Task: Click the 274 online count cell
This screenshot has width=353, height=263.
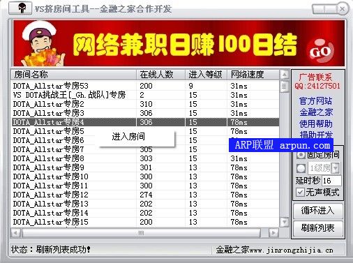Action: (x=146, y=195)
